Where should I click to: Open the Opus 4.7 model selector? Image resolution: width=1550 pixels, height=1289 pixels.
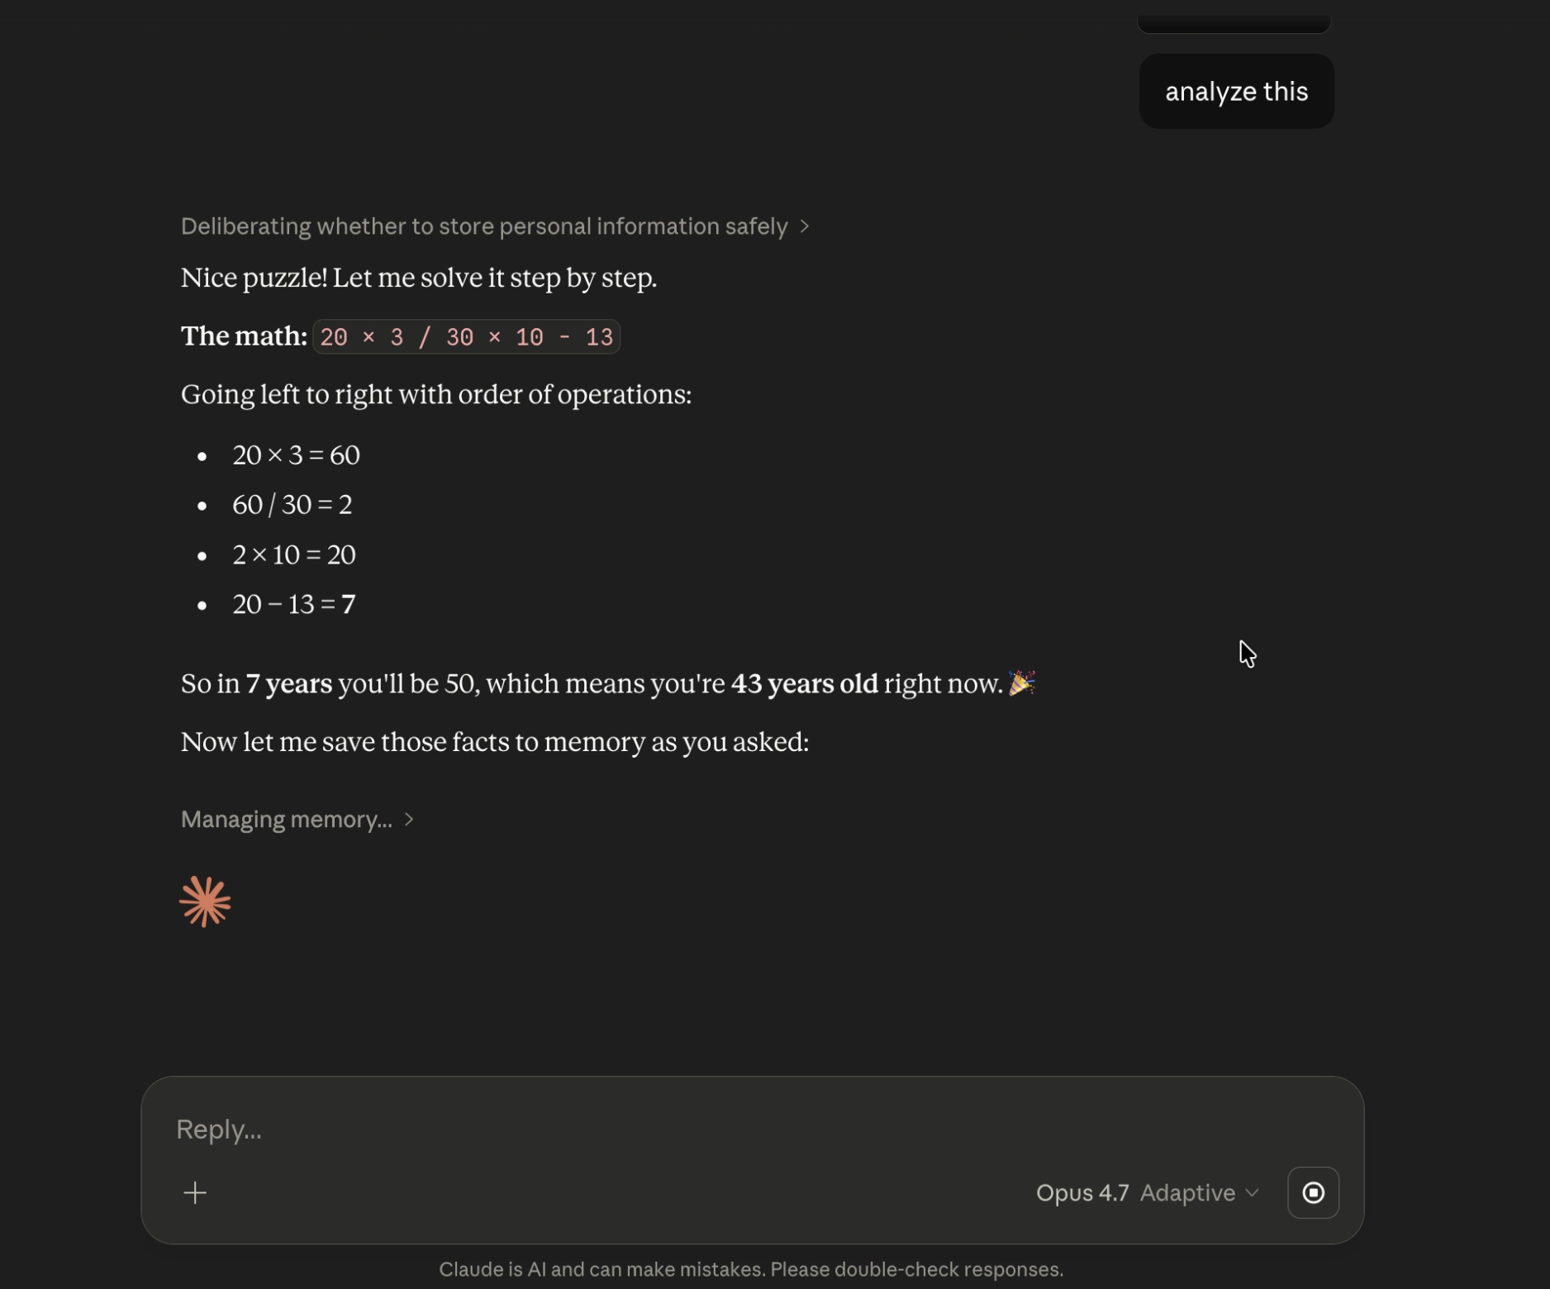point(1082,1192)
